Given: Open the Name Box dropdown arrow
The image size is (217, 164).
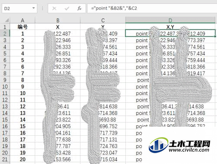Looking at the screenshot, I should click(33, 8).
